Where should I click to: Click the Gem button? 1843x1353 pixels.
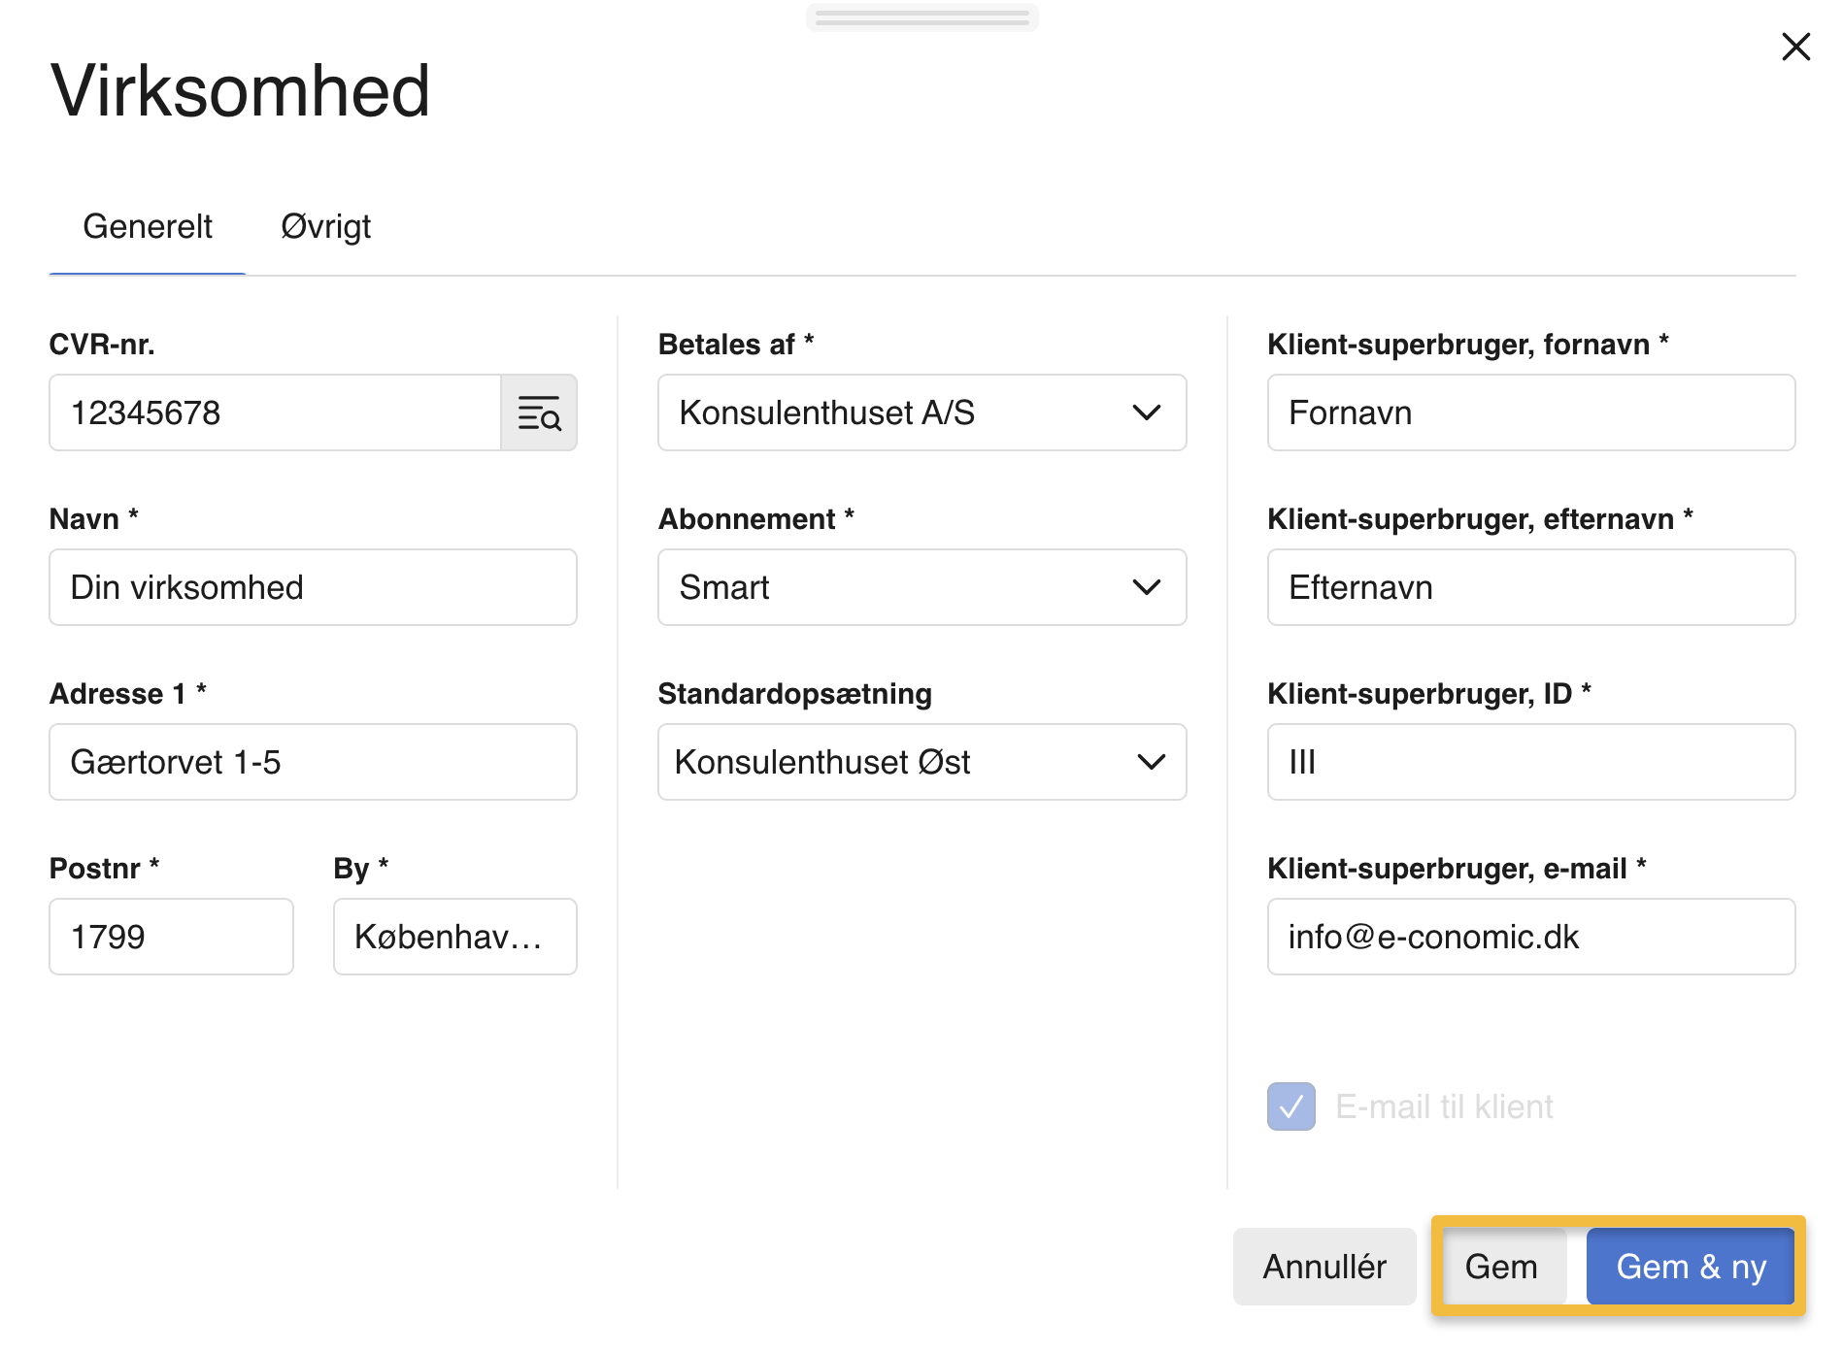pos(1501,1266)
